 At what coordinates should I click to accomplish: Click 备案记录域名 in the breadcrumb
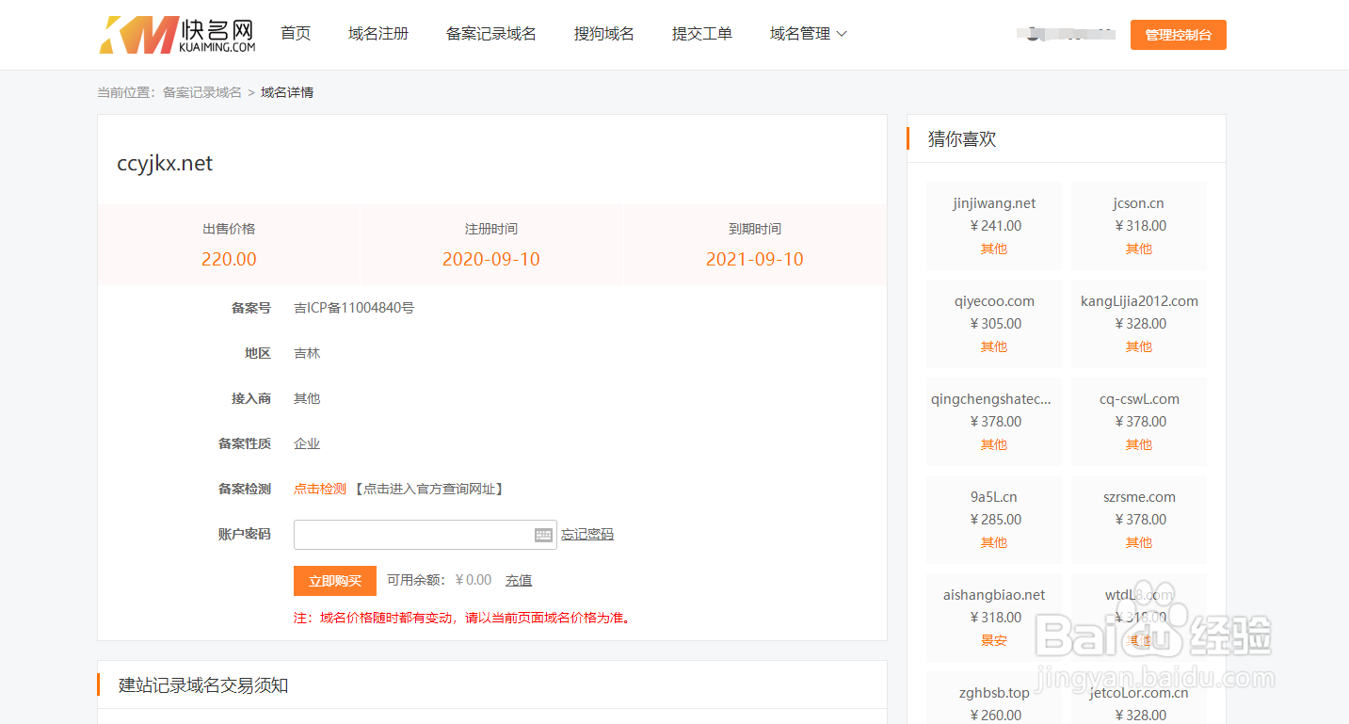pos(202,91)
